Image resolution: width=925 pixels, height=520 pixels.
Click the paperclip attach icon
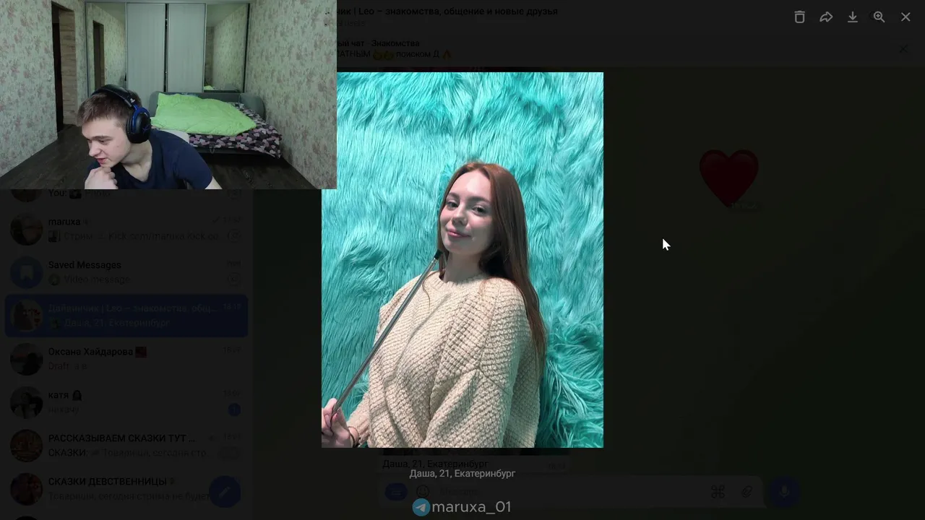click(747, 493)
